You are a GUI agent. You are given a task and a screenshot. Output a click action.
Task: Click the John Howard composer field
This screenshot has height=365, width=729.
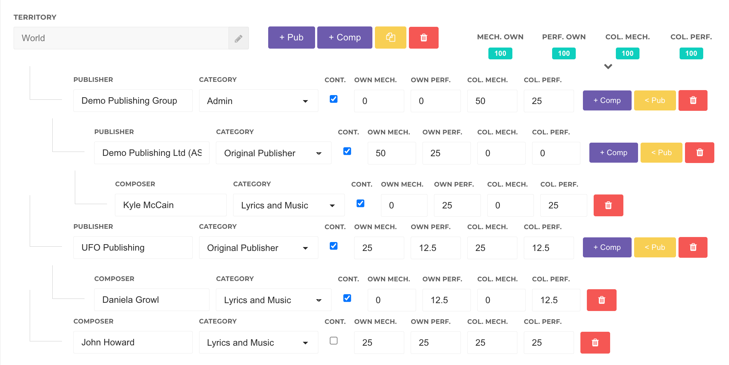click(x=133, y=342)
